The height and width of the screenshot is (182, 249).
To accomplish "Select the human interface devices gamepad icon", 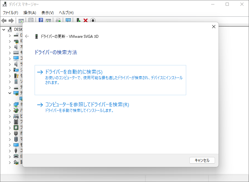I will 16,116.
